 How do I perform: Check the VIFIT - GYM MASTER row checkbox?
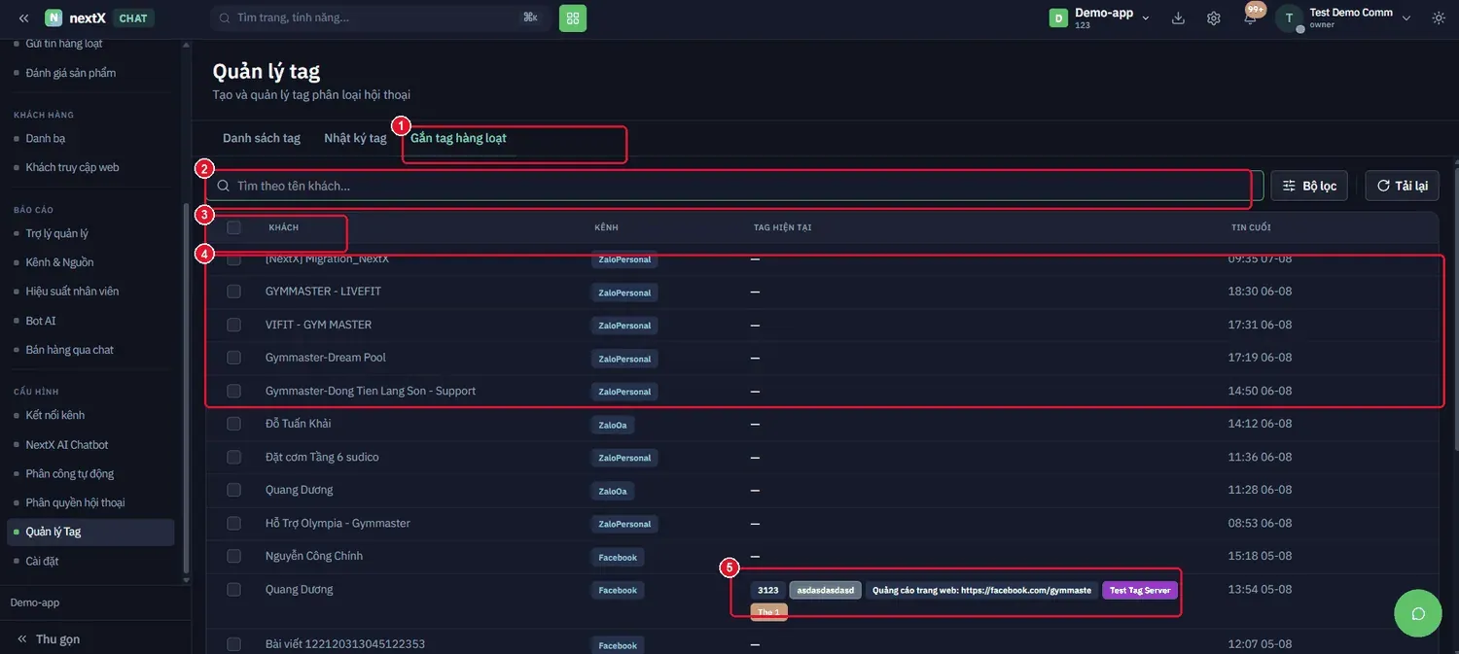233,325
